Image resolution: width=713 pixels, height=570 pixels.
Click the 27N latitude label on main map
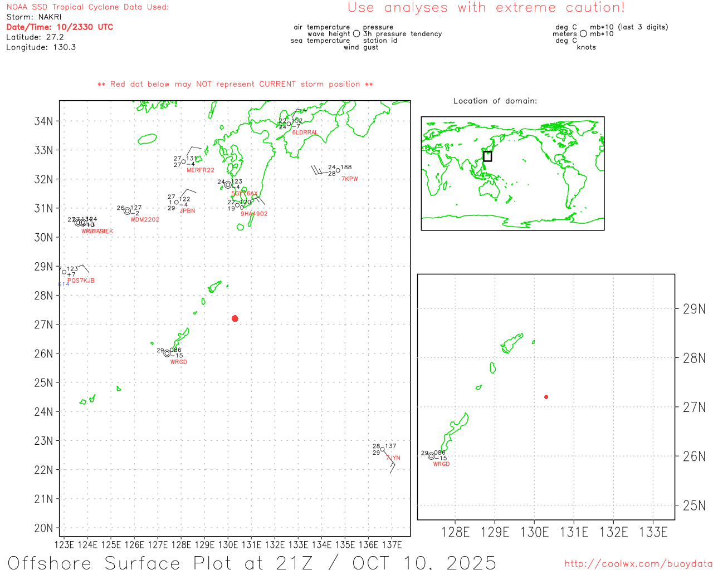click(x=43, y=325)
